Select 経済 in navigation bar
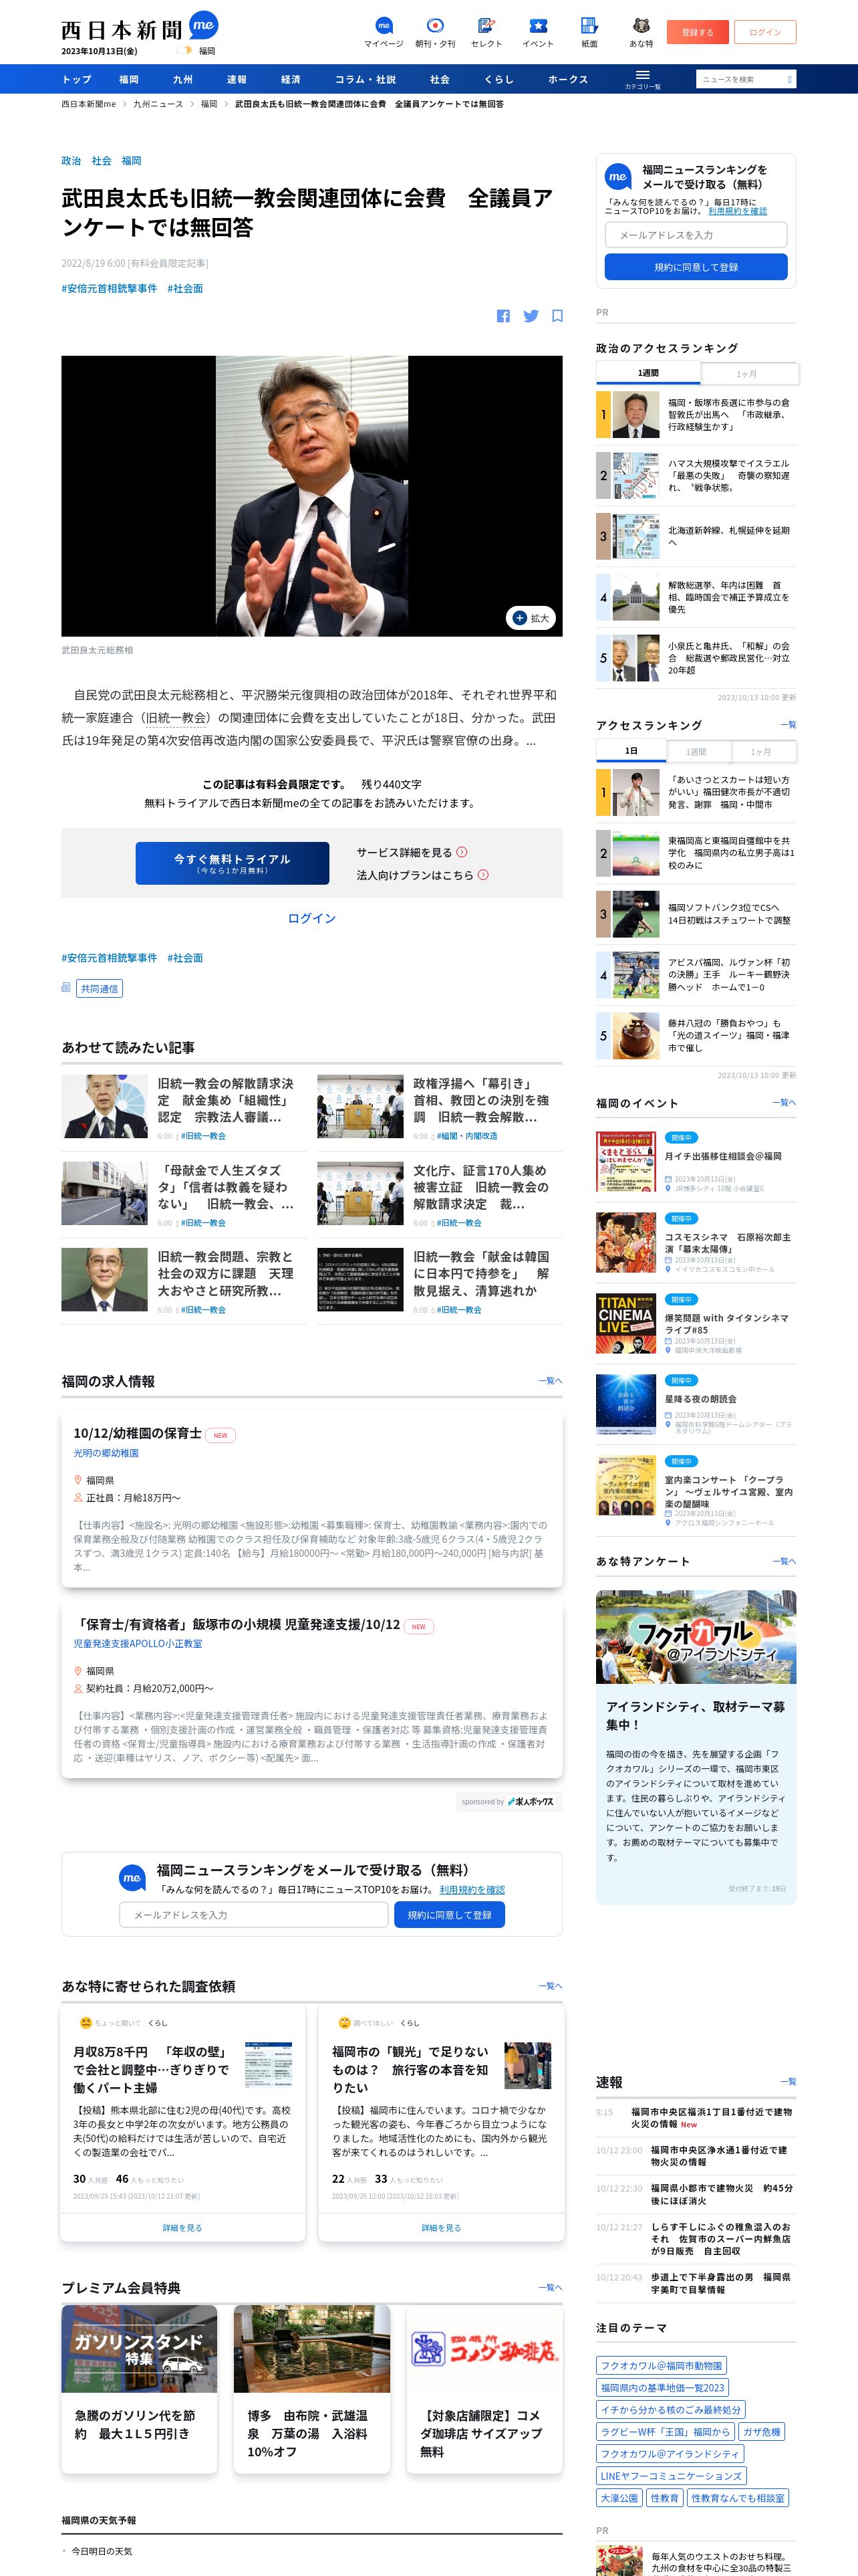Viewport: 858px width, 2576px height. click(x=291, y=79)
